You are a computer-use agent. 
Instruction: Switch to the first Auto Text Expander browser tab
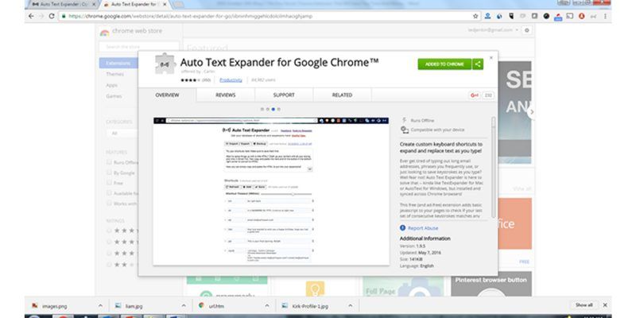63,5
